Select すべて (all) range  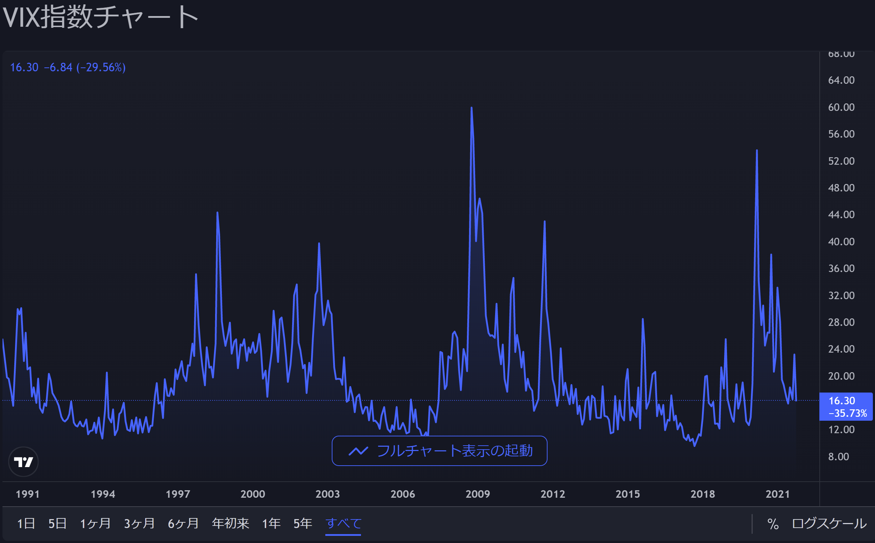click(x=343, y=524)
